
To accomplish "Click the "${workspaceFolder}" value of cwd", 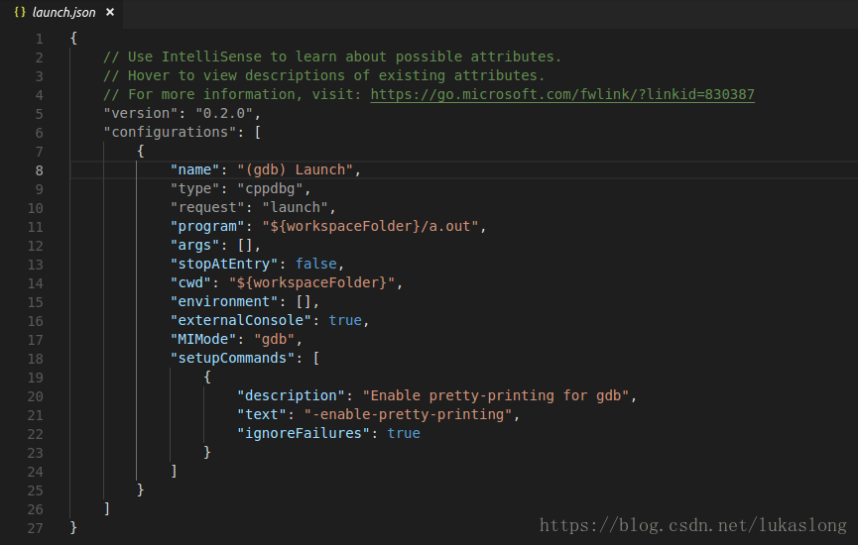I will [x=311, y=282].
